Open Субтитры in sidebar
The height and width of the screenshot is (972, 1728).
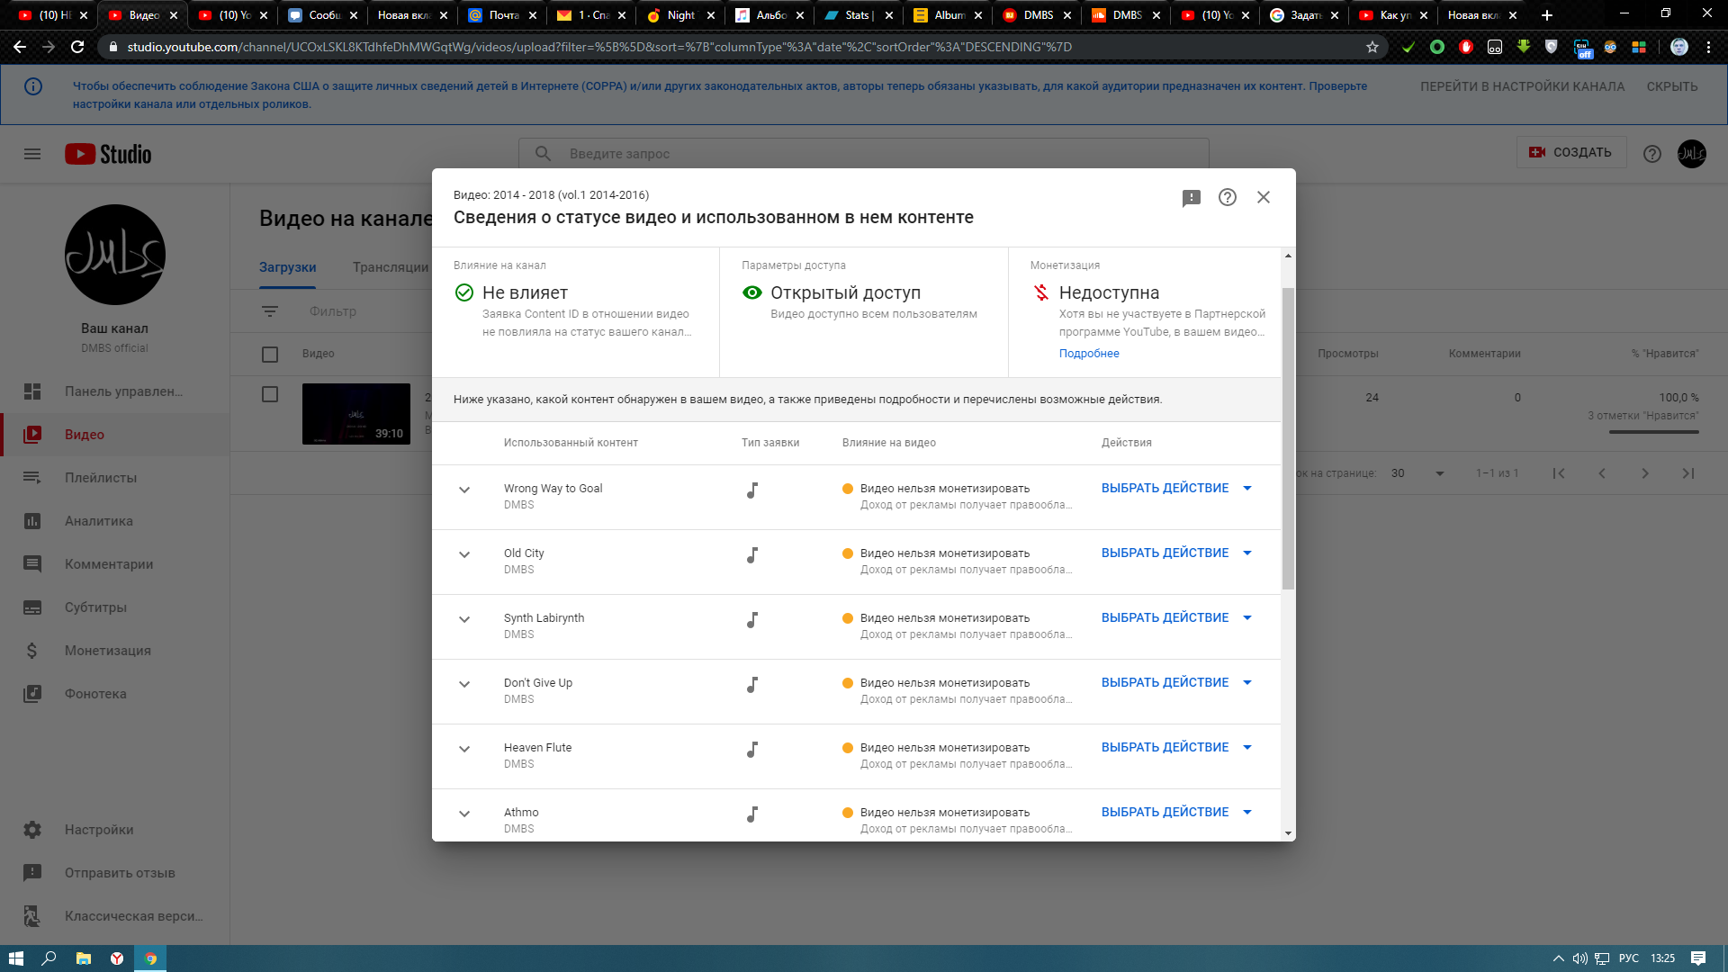(x=115, y=607)
